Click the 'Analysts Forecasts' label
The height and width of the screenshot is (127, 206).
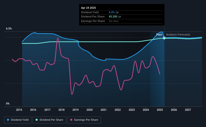point(178,34)
